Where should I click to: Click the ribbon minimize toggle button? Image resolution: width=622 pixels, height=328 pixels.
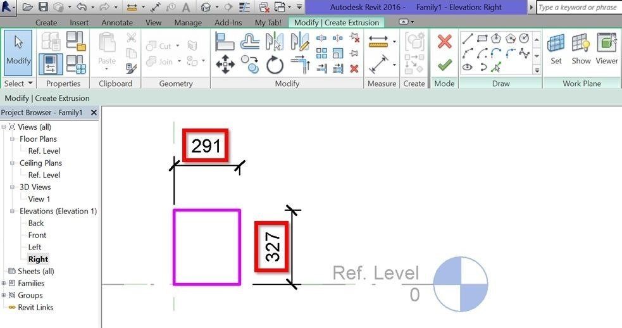(x=404, y=22)
